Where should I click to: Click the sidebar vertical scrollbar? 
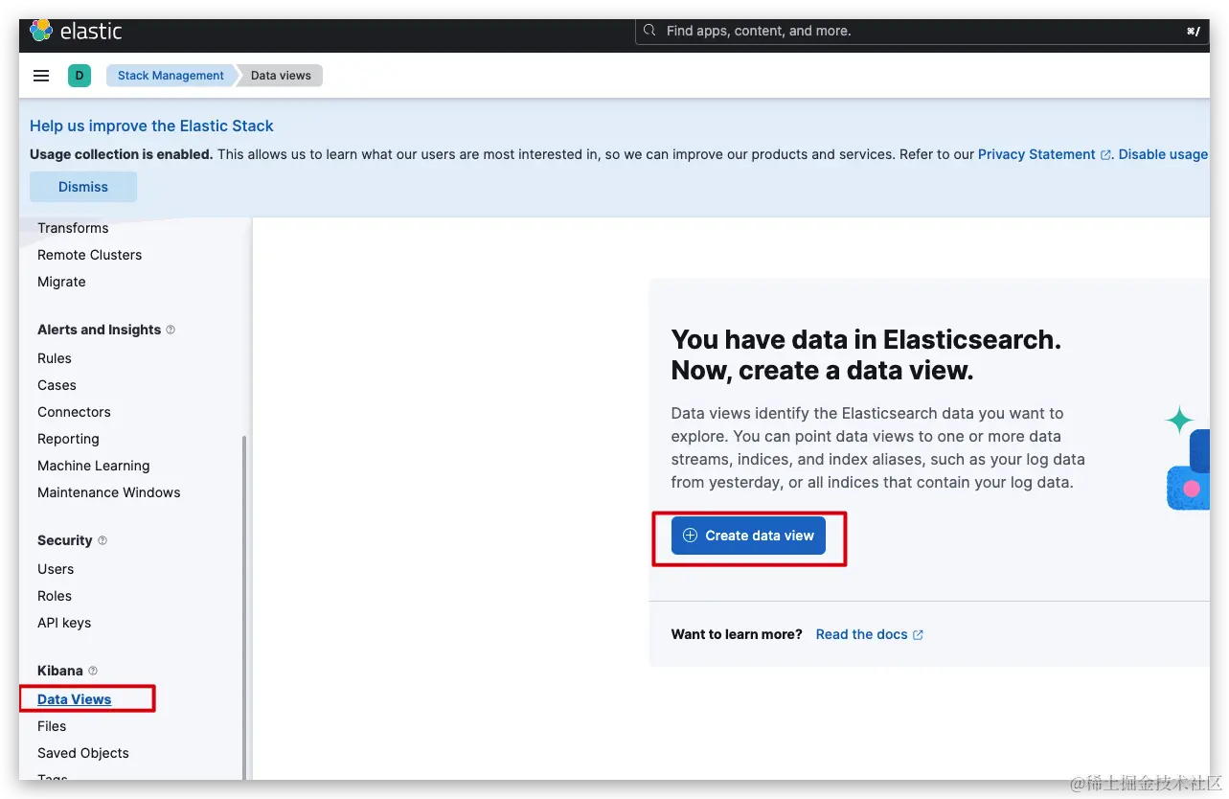click(244, 607)
